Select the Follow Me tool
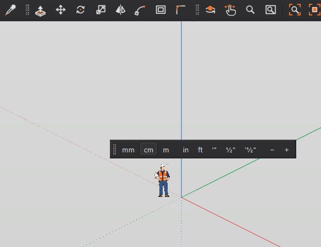 coord(140,10)
